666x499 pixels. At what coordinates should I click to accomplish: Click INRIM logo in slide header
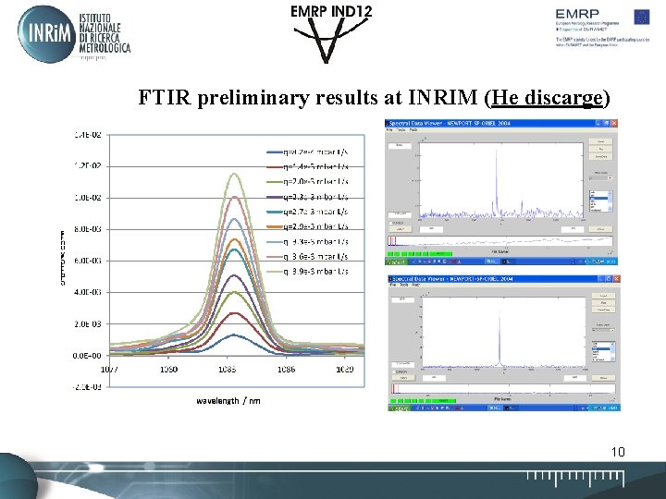point(74,34)
